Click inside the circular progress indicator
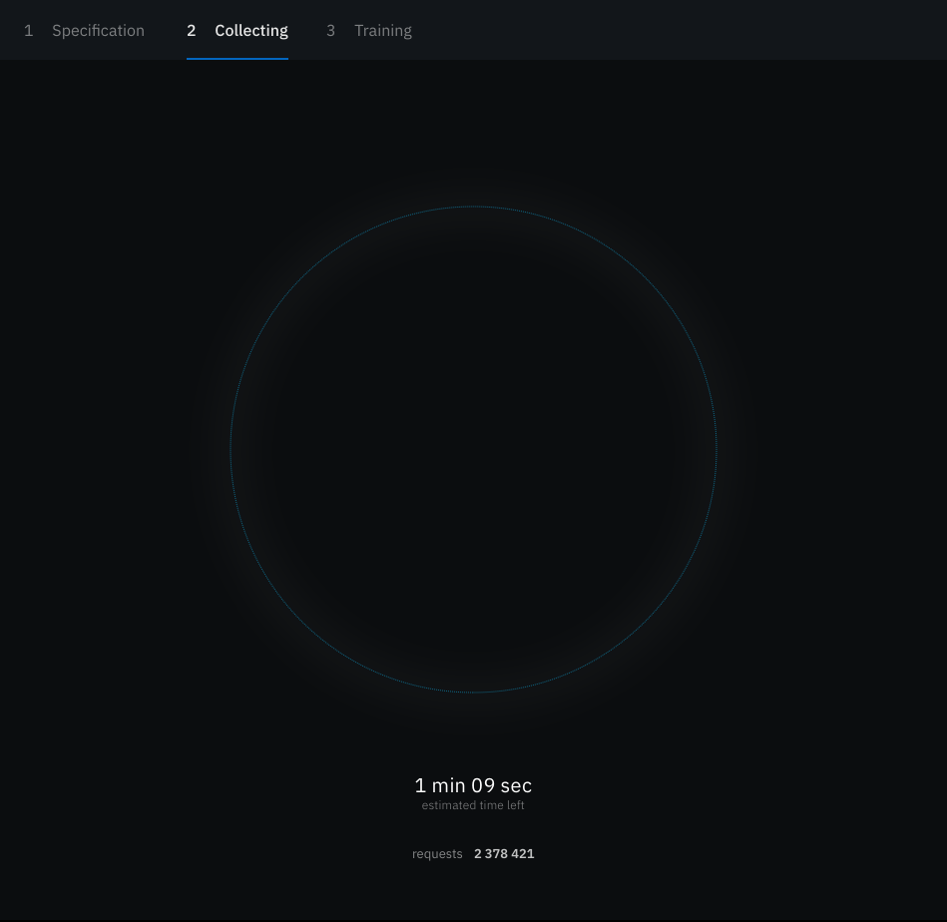The height and width of the screenshot is (922, 947). [x=473, y=449]
